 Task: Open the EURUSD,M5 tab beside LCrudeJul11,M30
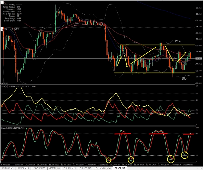85,168
